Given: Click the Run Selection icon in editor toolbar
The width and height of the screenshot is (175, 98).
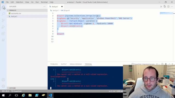Looking at the screenshot, I should (x=165, y=7).
